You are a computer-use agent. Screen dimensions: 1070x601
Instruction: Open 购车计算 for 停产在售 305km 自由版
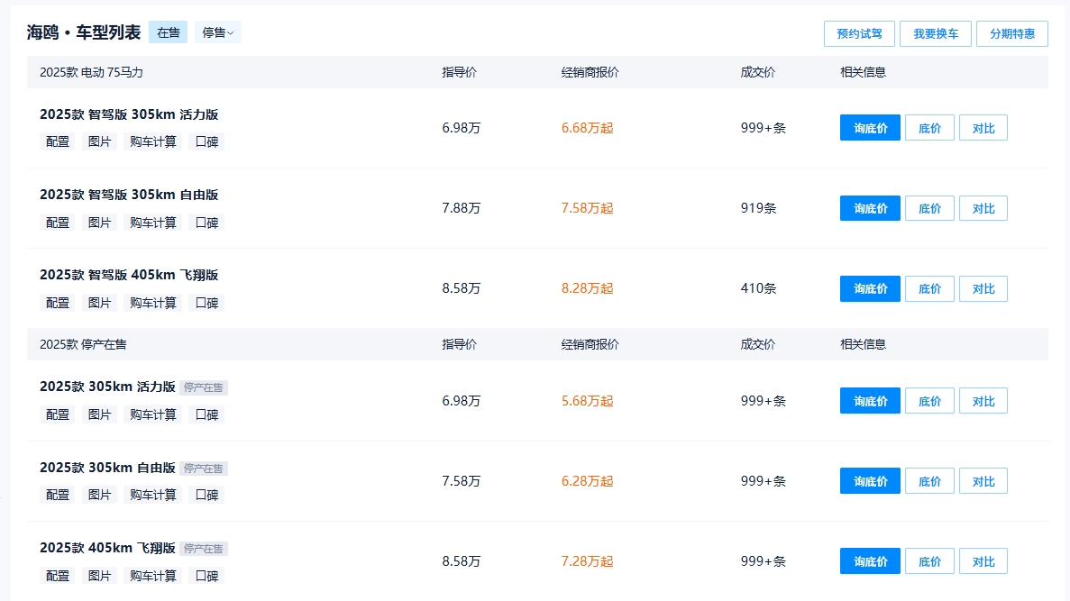[x=153, y=495]
